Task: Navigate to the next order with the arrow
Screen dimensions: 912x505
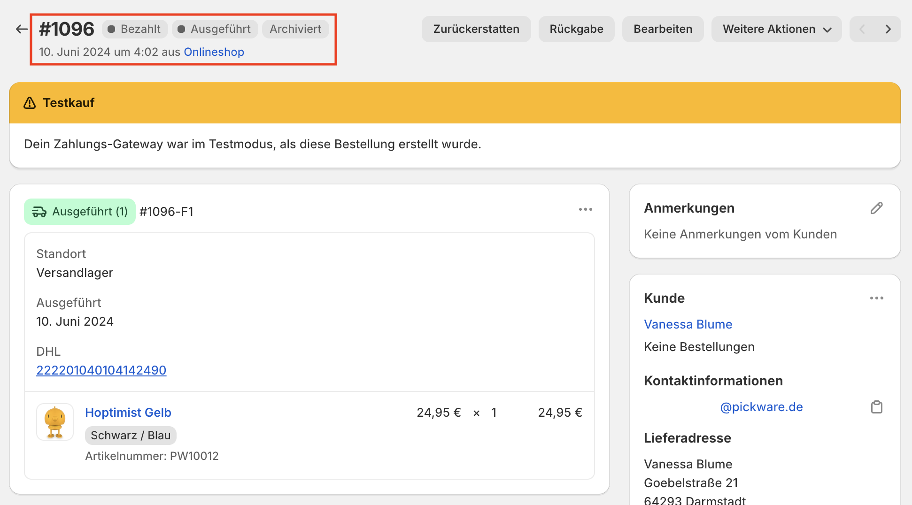Action: point(888,29)
